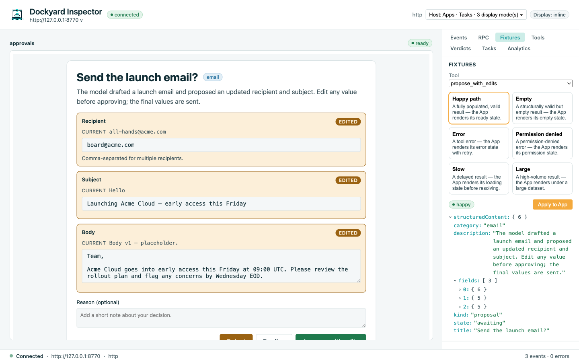Select the Fixtures tab

point(510,38)
